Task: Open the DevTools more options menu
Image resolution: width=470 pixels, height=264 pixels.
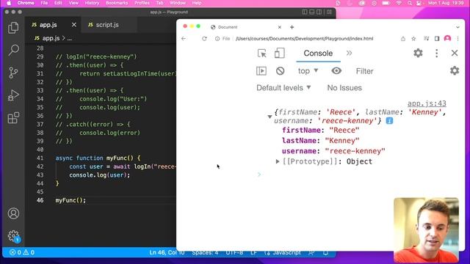Action: [x=436, y=53]
